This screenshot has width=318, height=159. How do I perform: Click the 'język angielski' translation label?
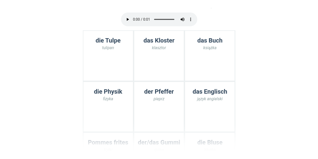[x=210, y=99]
